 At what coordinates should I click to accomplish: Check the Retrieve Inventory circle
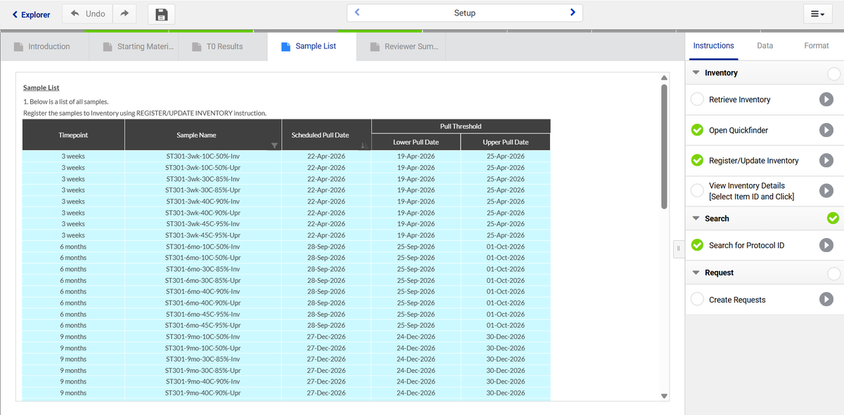(697, 100)
